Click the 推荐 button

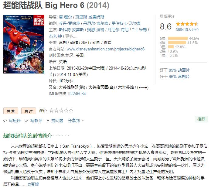pyautogui.click(x=202, y=119)
